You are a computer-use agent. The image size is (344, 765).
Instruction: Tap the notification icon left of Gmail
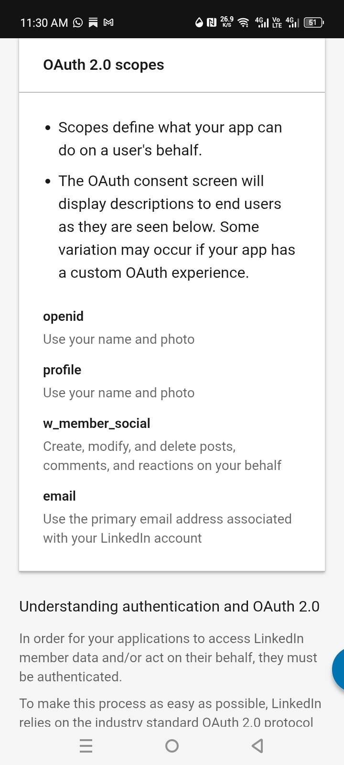tap(93, 22)
